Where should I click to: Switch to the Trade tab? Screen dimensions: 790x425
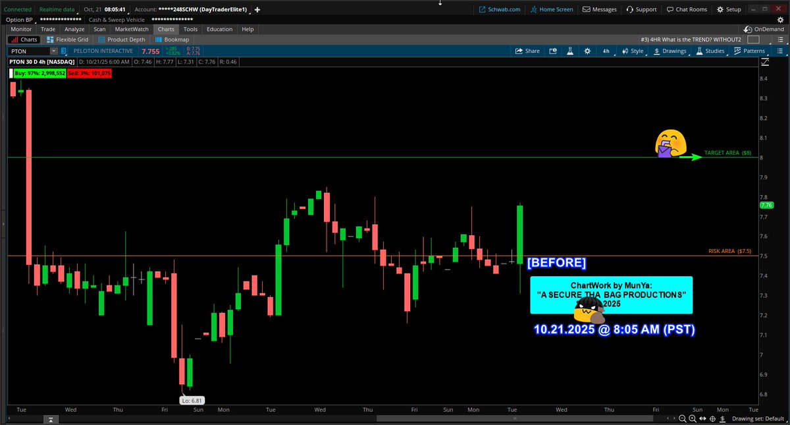click(48, 29)
